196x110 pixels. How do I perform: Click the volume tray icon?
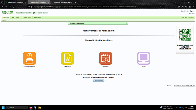186,108
